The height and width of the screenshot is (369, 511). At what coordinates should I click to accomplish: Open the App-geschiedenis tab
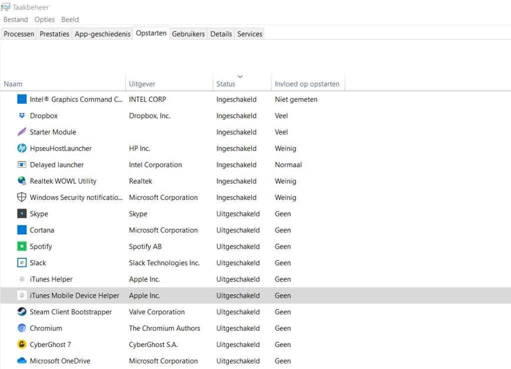coord(103,34)
